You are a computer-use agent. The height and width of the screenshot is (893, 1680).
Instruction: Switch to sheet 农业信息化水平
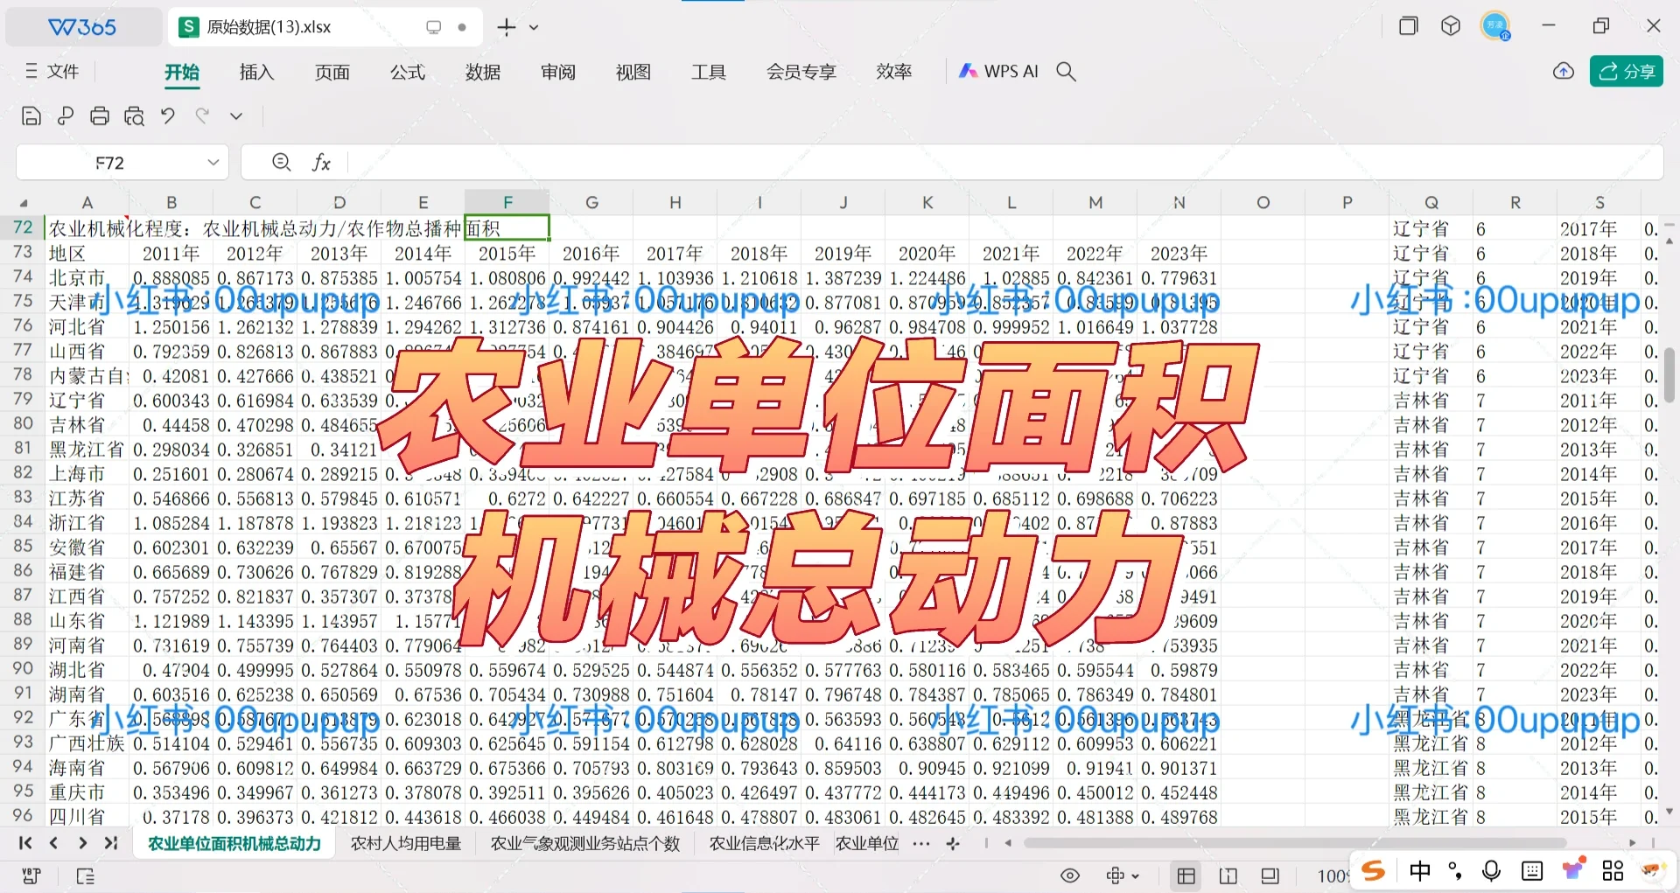(764, 843)
